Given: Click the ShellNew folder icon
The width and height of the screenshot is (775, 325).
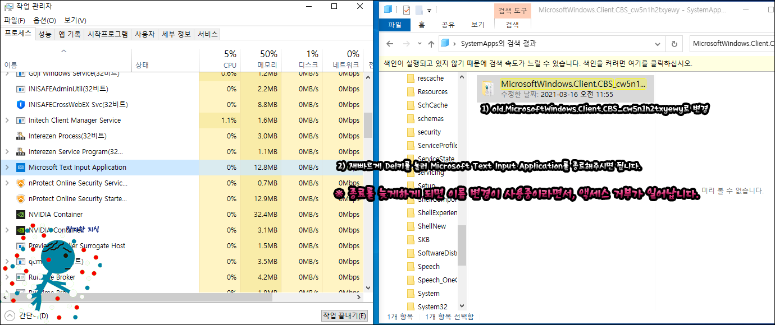Looking at the screenshot, I should 410,226.
